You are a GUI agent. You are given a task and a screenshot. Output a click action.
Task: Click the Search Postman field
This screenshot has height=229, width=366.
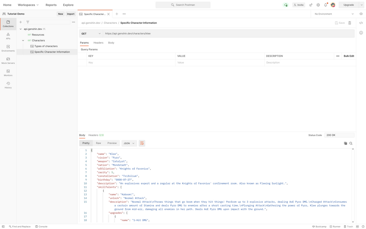[183, 5]
